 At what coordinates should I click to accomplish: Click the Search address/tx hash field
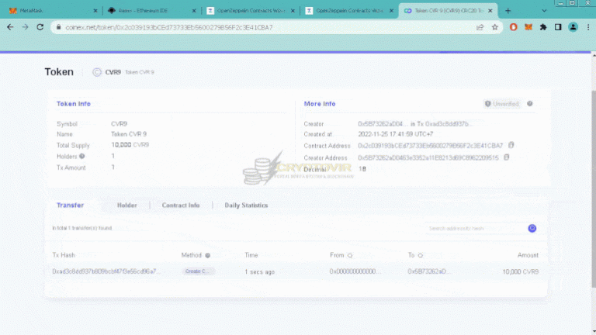coord(475,228)
